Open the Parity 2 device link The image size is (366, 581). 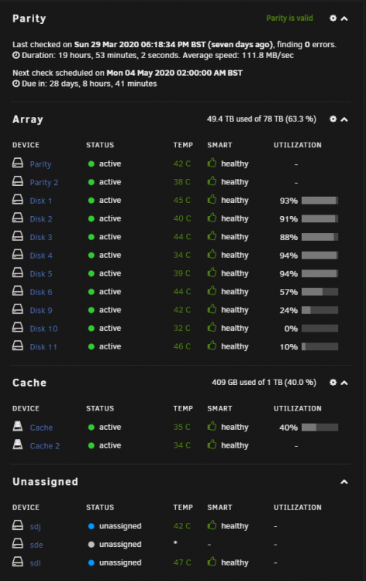tap(43, 182)
